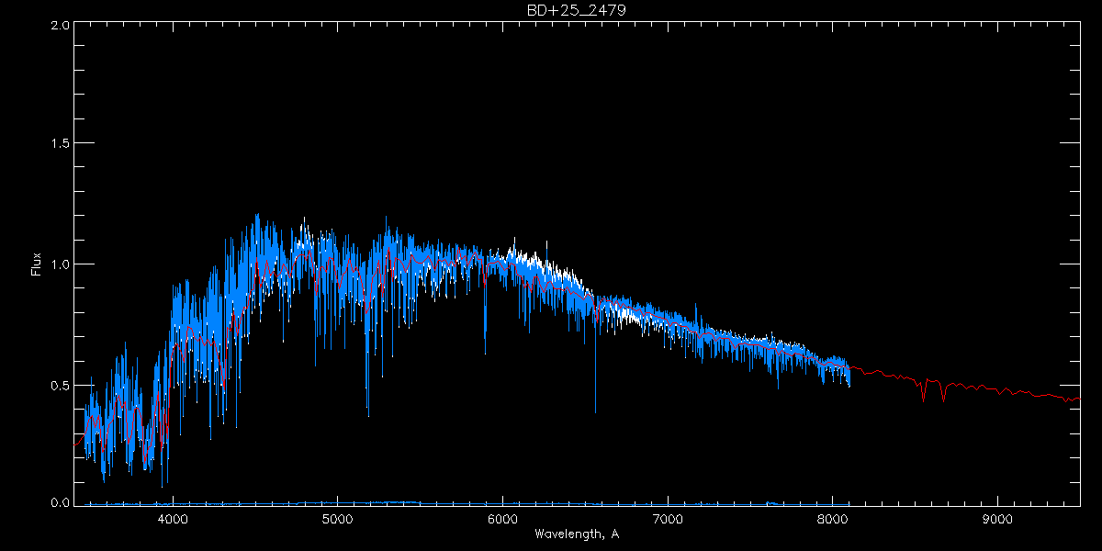Click the 5000 wavelength tick label
The image size is (1102, 551).
tap(337, 519)
